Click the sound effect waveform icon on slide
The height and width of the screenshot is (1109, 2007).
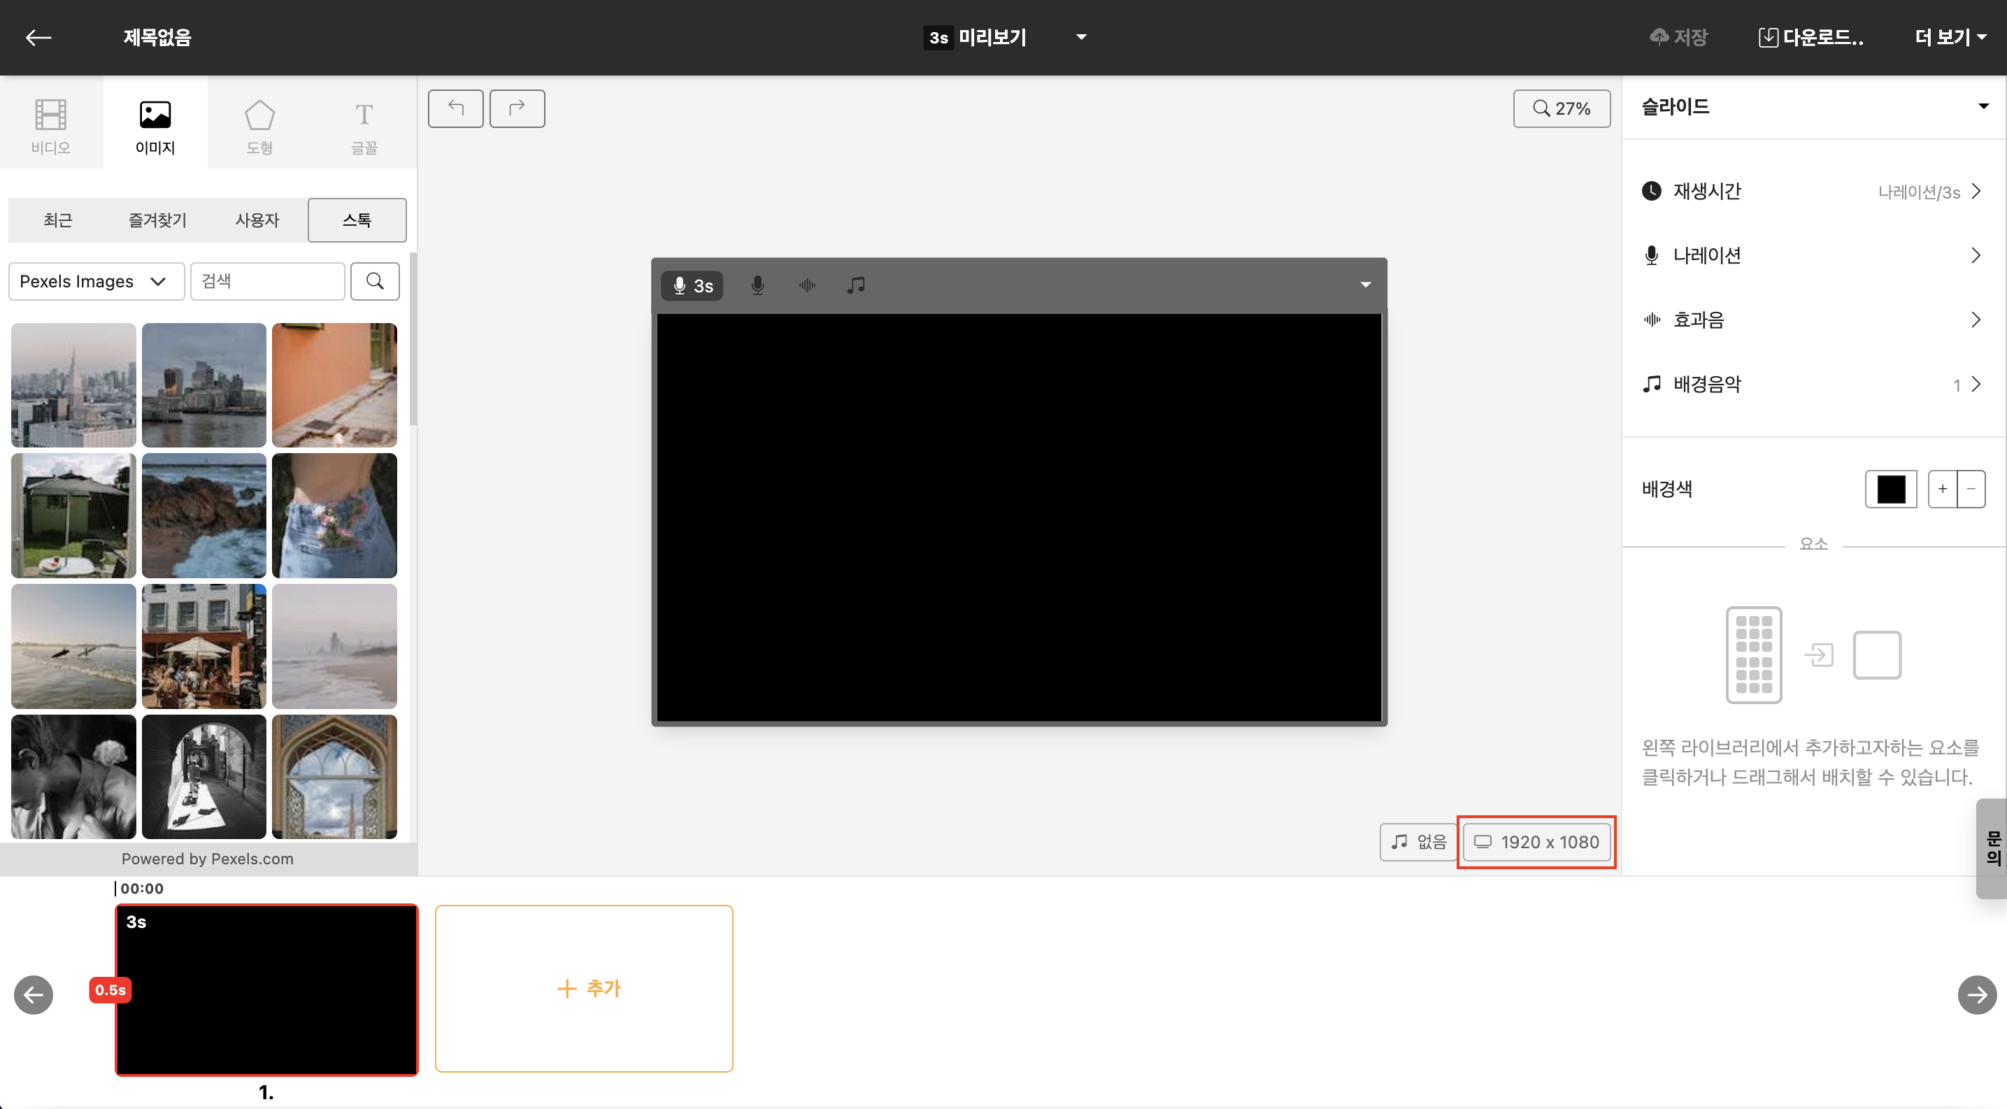click(806, 285)
